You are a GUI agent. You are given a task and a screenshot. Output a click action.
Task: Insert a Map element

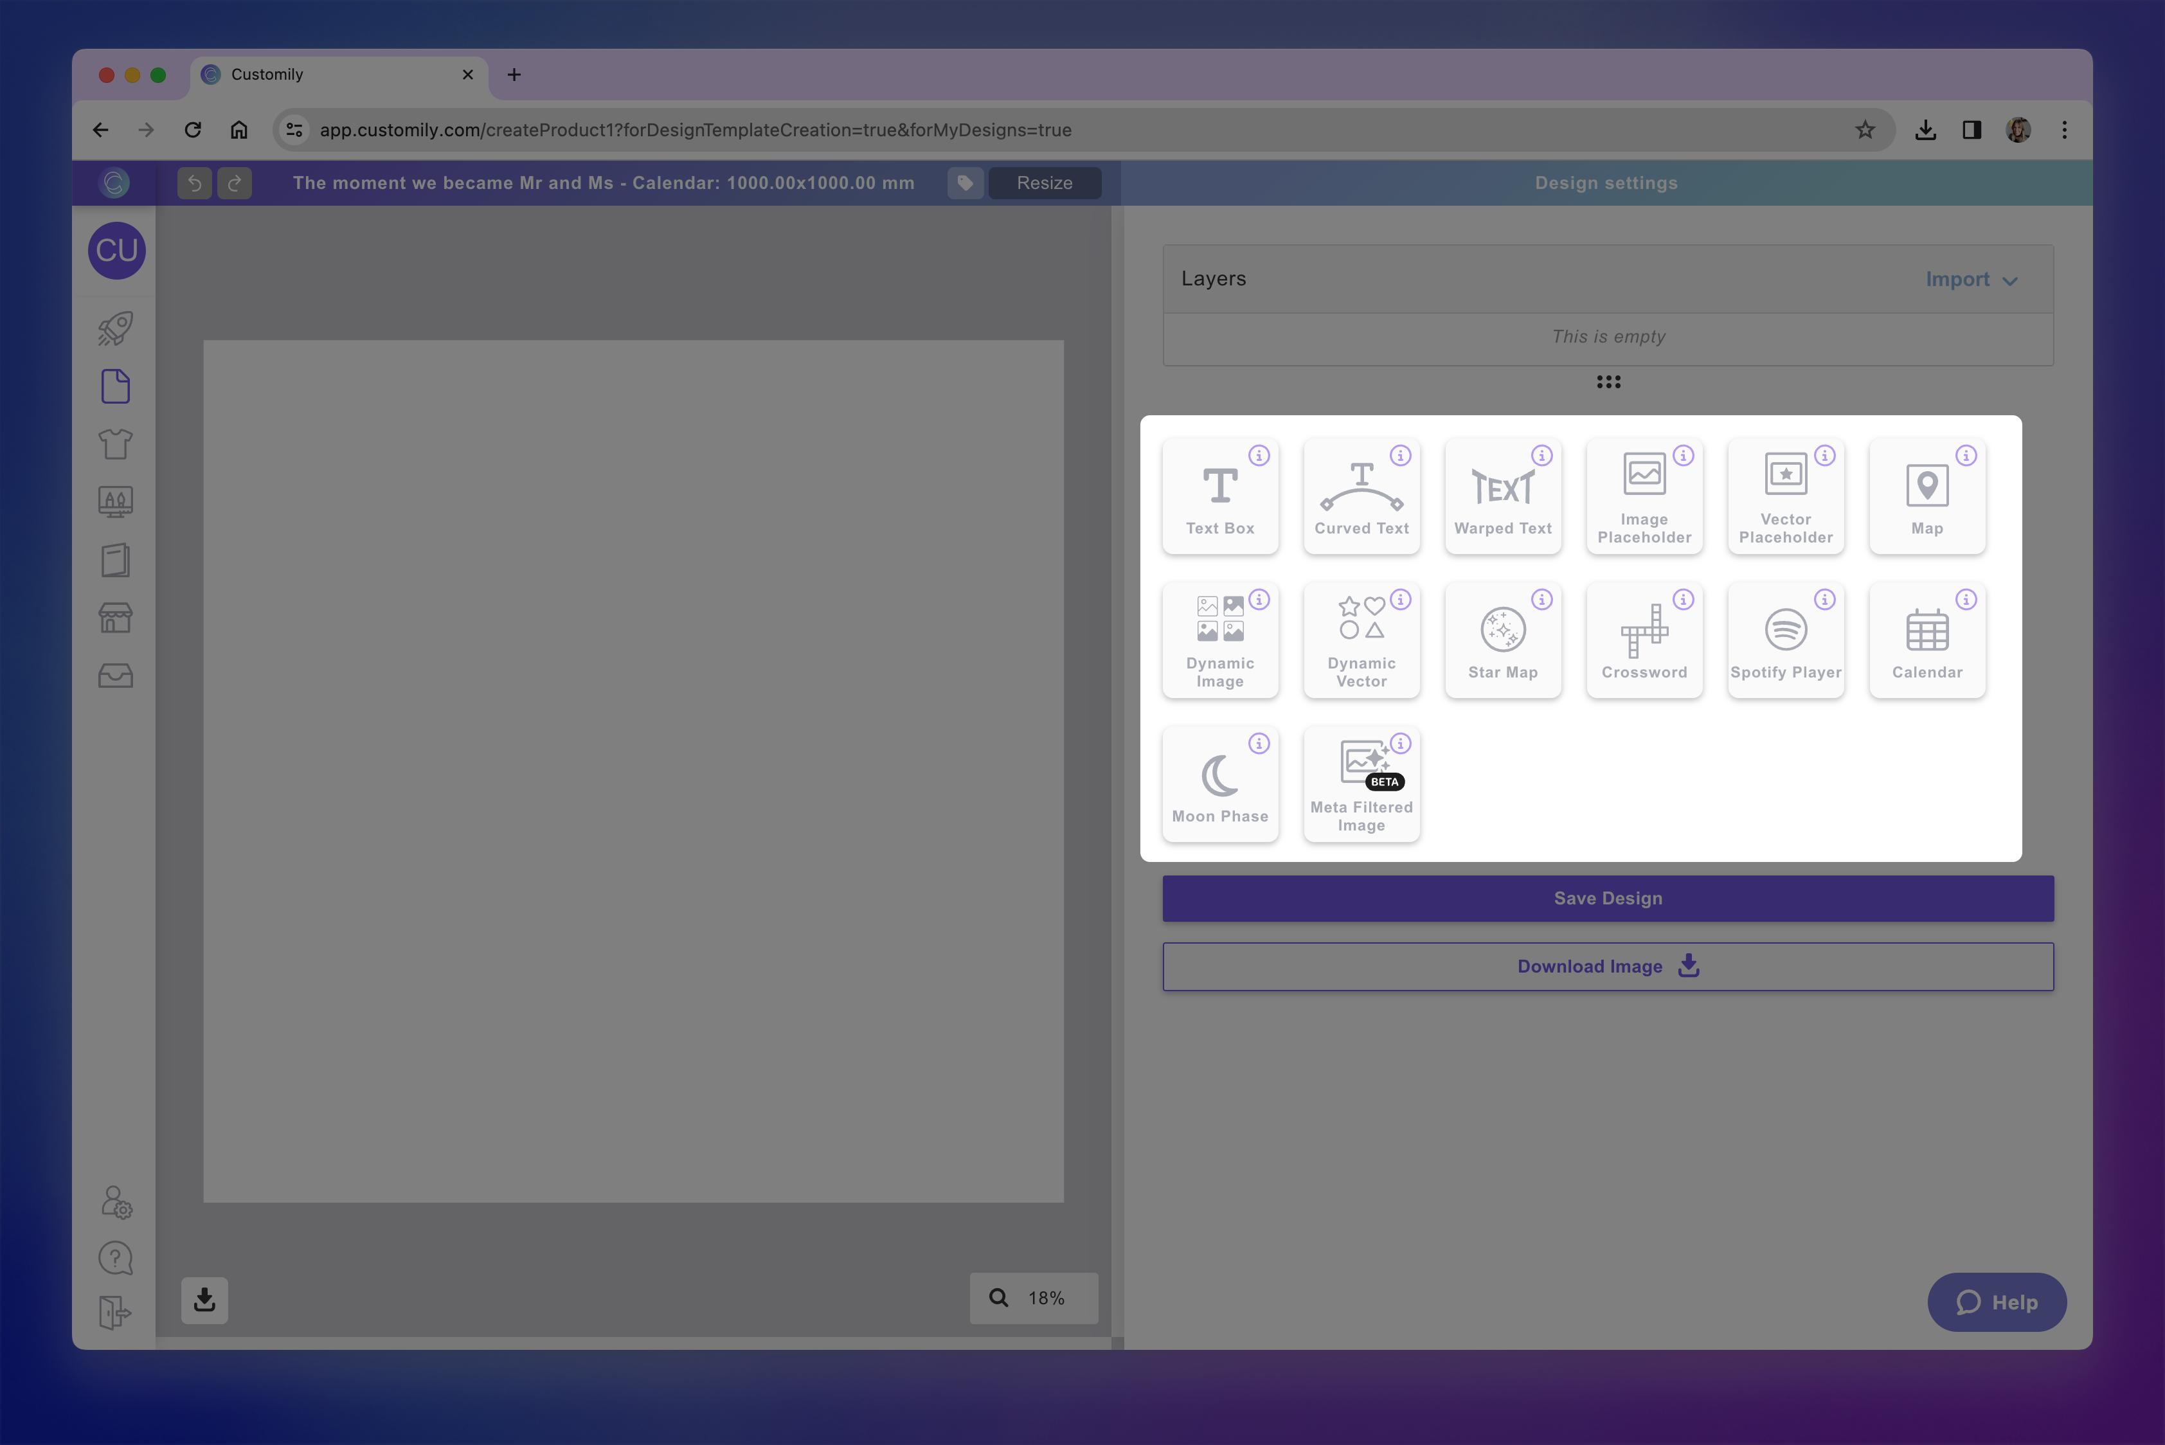pos(1927,496)
